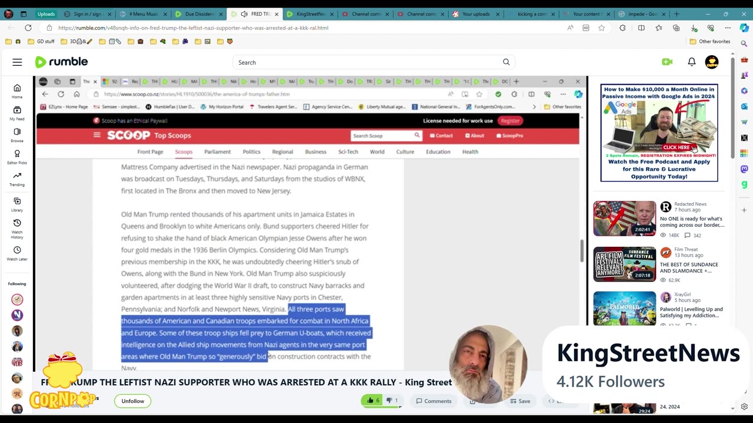
Task: Like the video with thumbs up
Action: click(x=371, y=401)
